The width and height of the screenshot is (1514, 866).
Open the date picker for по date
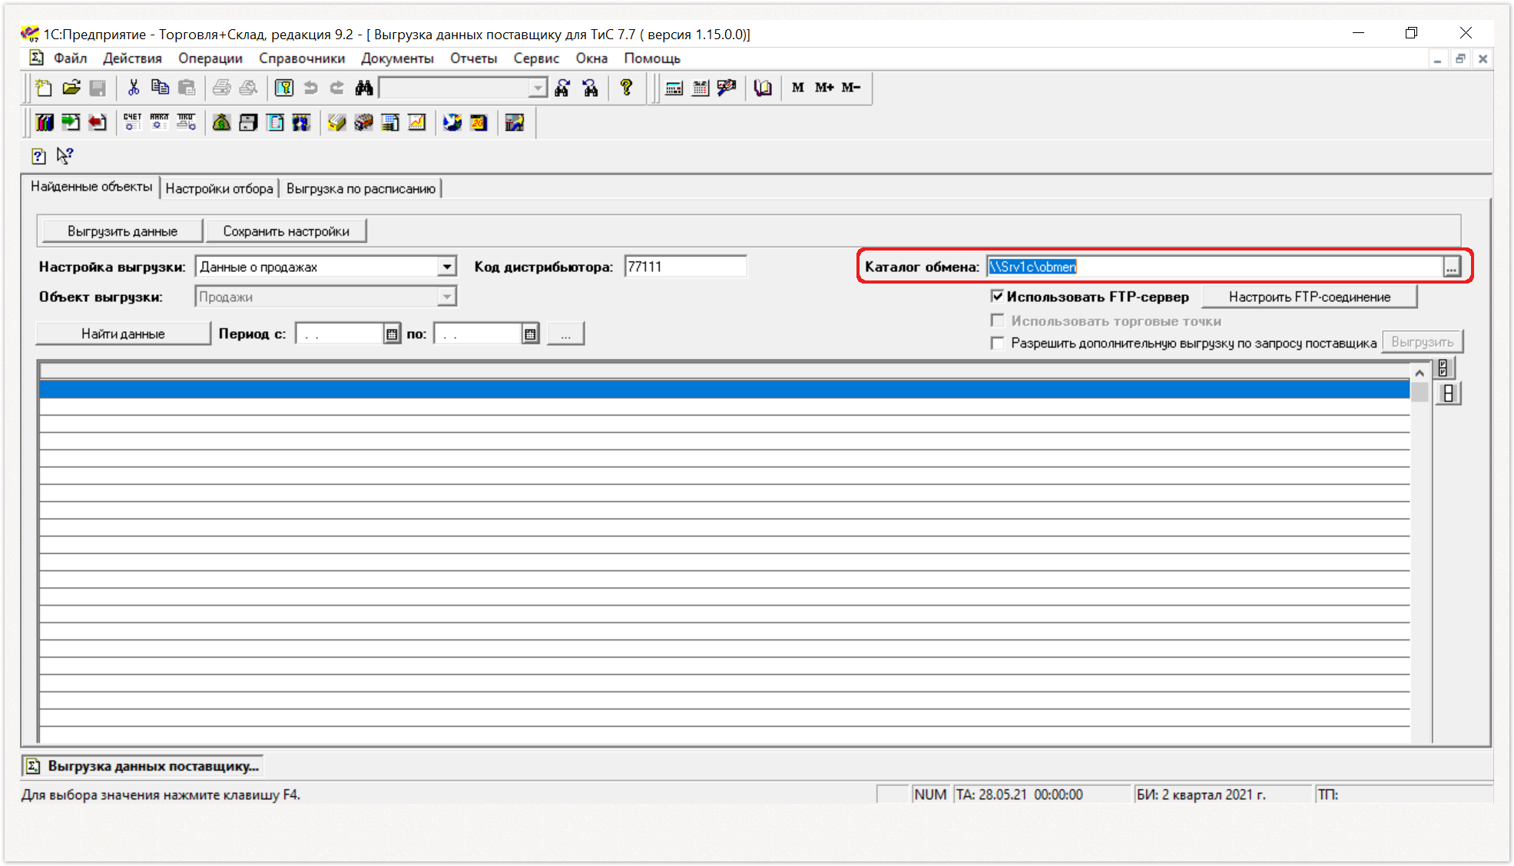[x=530, y=333]
